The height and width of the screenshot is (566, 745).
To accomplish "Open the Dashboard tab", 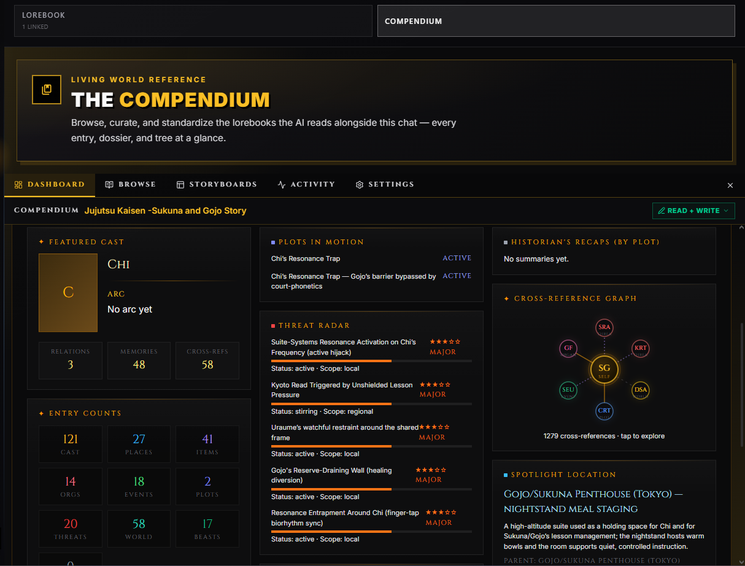I will pyautogui.click(x=50, y=185).
